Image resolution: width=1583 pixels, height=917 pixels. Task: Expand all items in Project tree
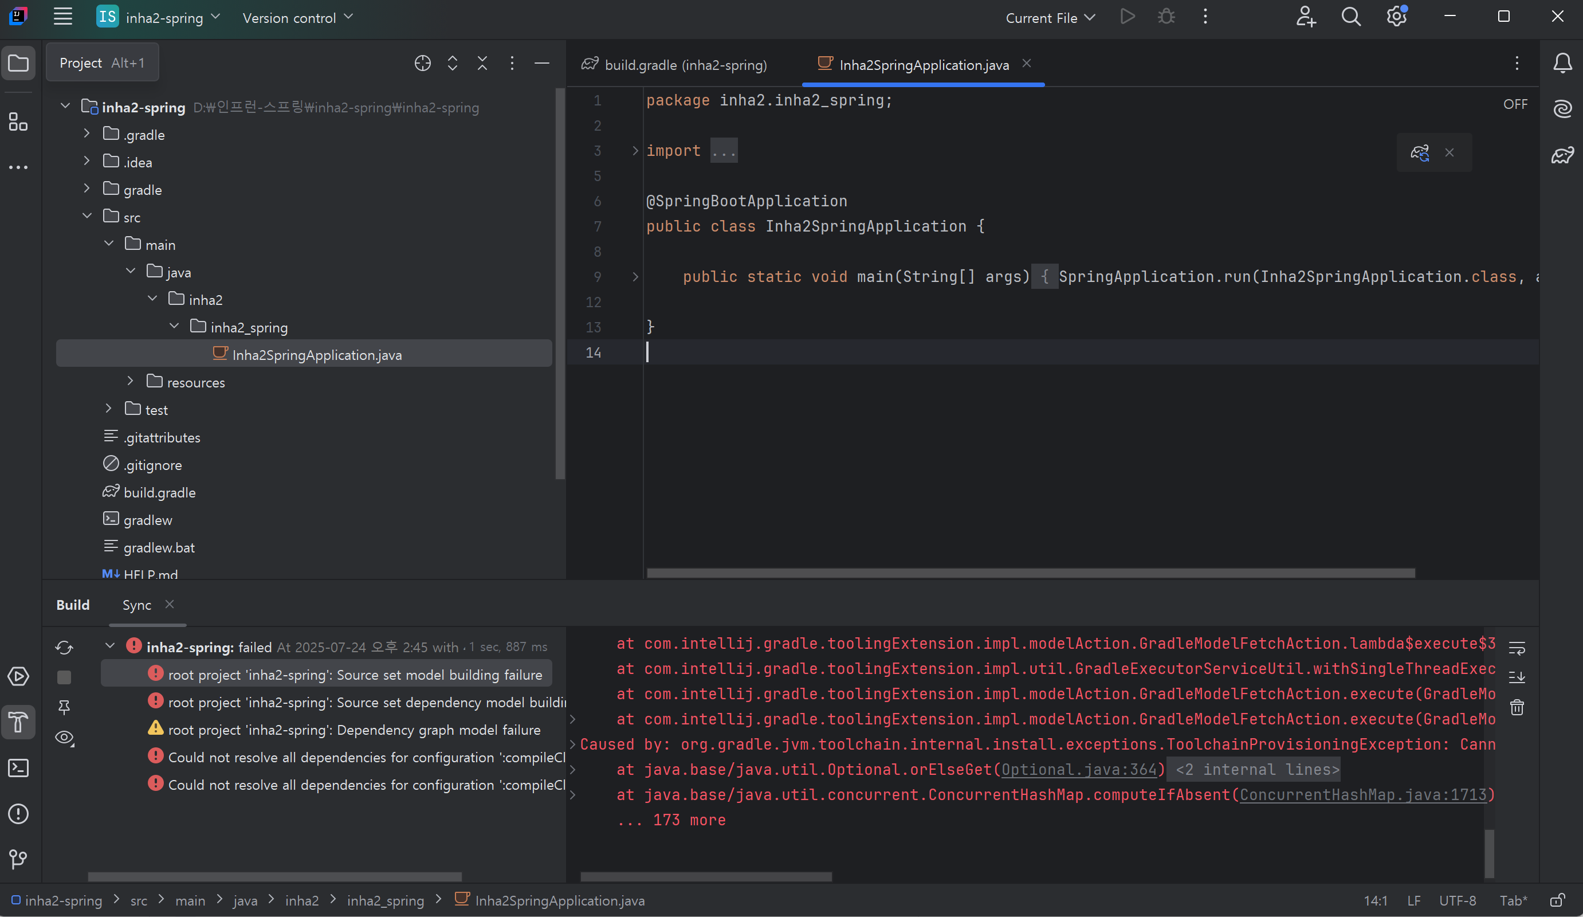452,63
